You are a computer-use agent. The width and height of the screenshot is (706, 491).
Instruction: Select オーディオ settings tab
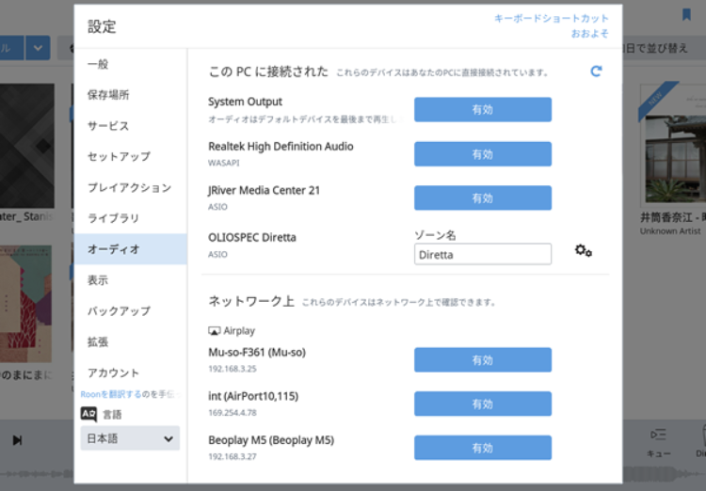point(131,249)
